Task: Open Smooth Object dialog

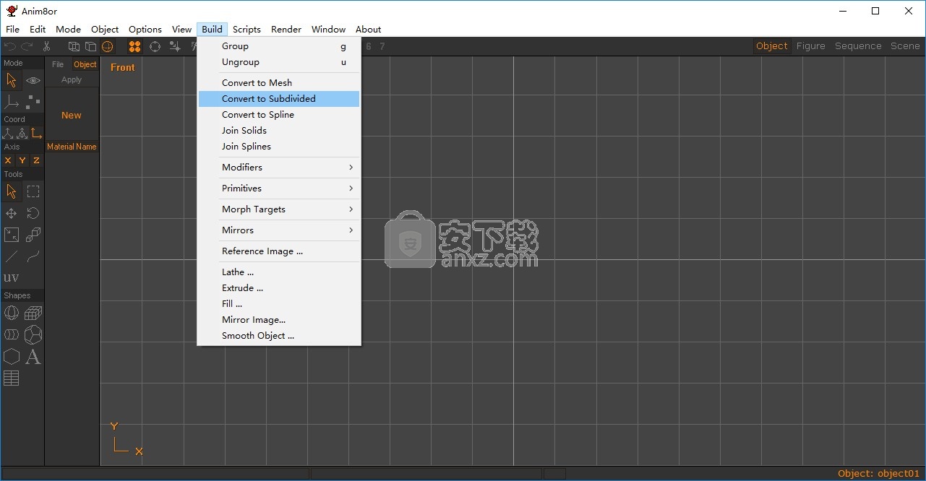Action: coord(279,335)
